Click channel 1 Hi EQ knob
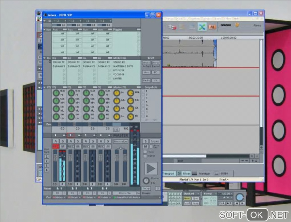 [x=56, y=93]
